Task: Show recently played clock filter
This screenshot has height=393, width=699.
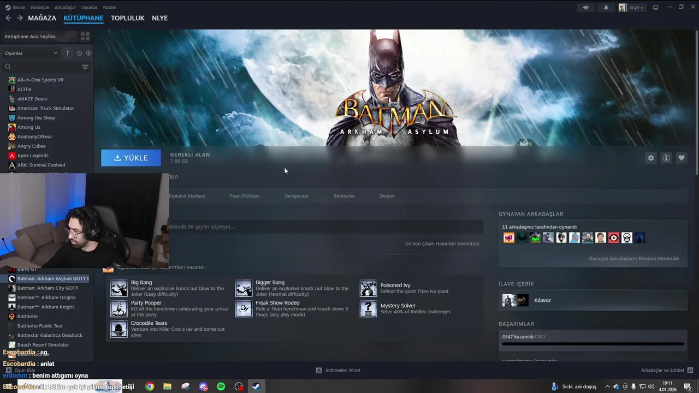Action: click(x=79, y=53)
